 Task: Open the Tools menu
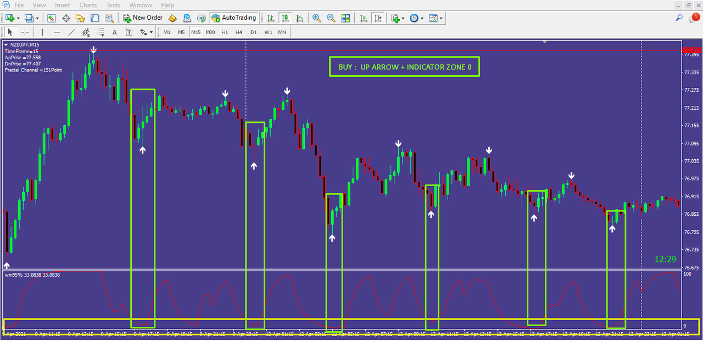[x=113, y=5]
